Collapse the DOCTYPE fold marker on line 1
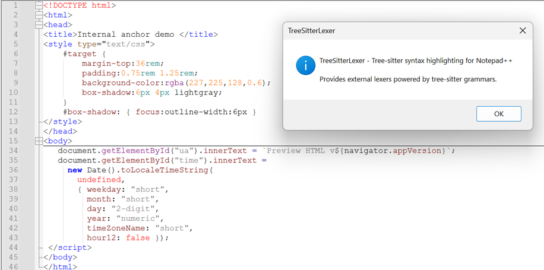 (x=39, y=5)
